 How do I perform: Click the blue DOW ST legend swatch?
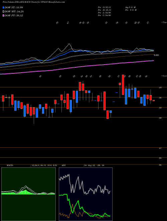point(3,7)
